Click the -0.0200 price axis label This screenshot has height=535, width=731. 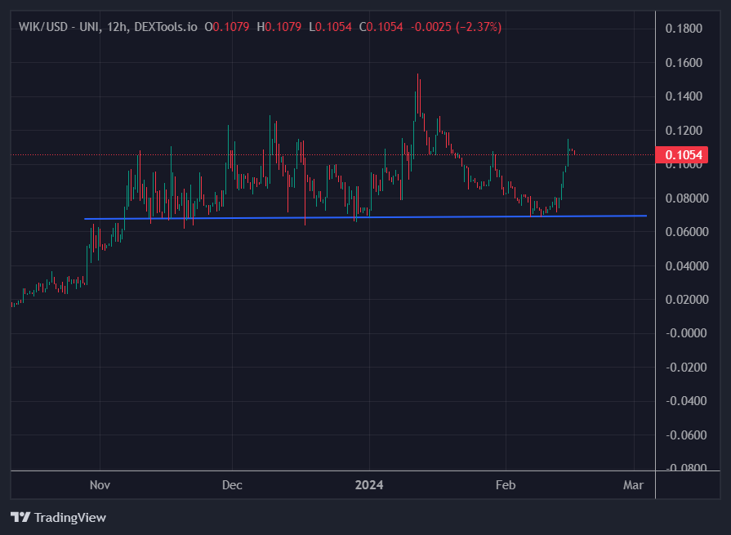click(686, 368)
